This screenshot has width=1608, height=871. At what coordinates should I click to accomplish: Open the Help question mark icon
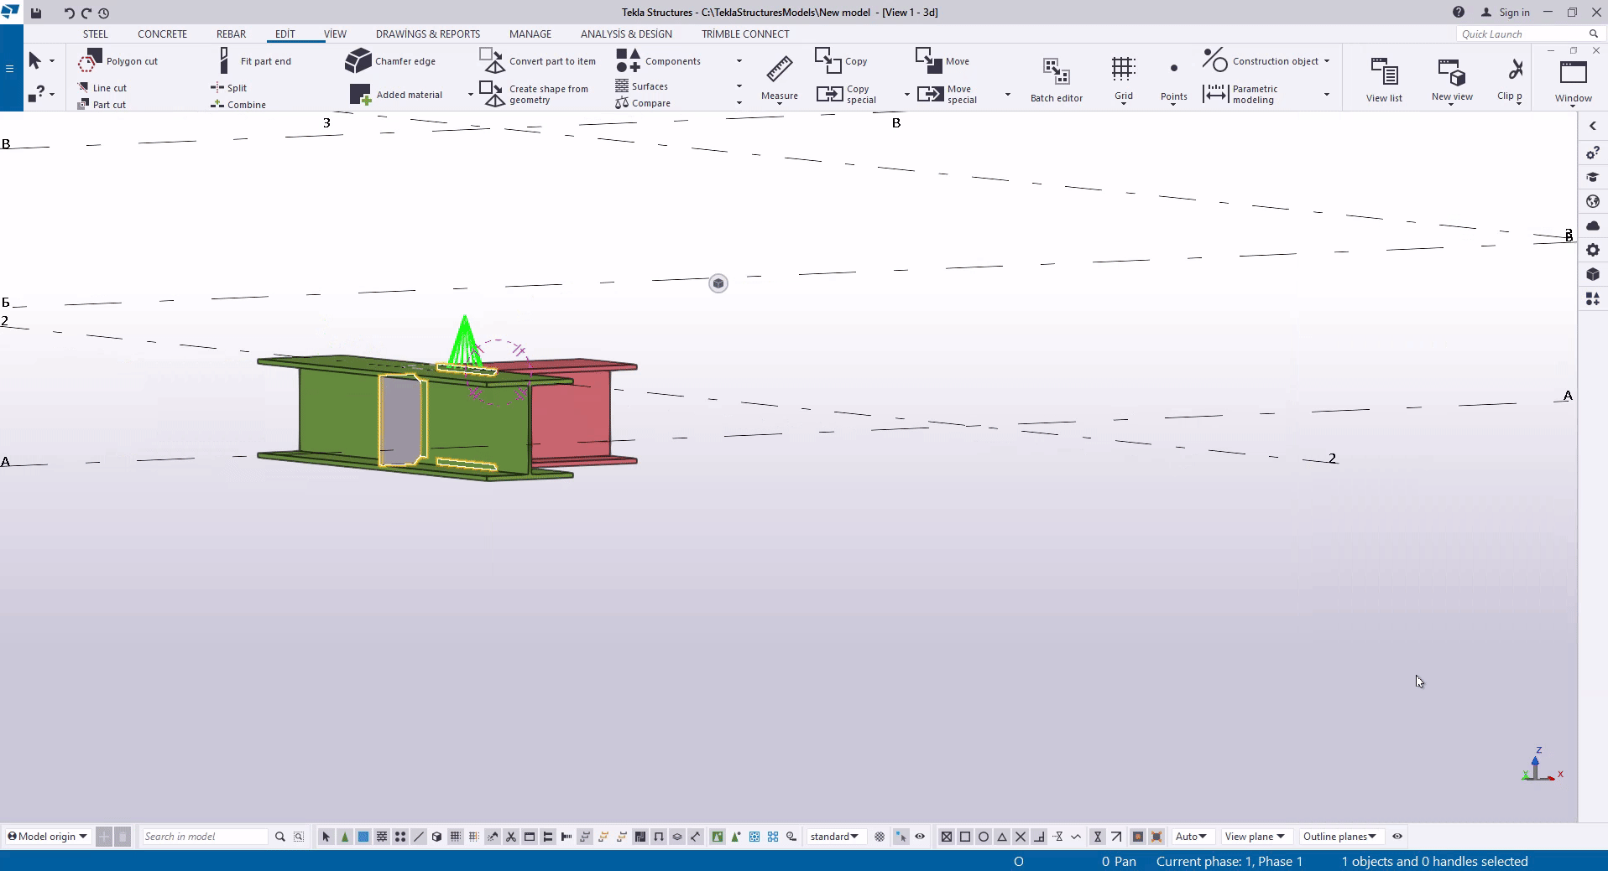(x=1459, y=12)
